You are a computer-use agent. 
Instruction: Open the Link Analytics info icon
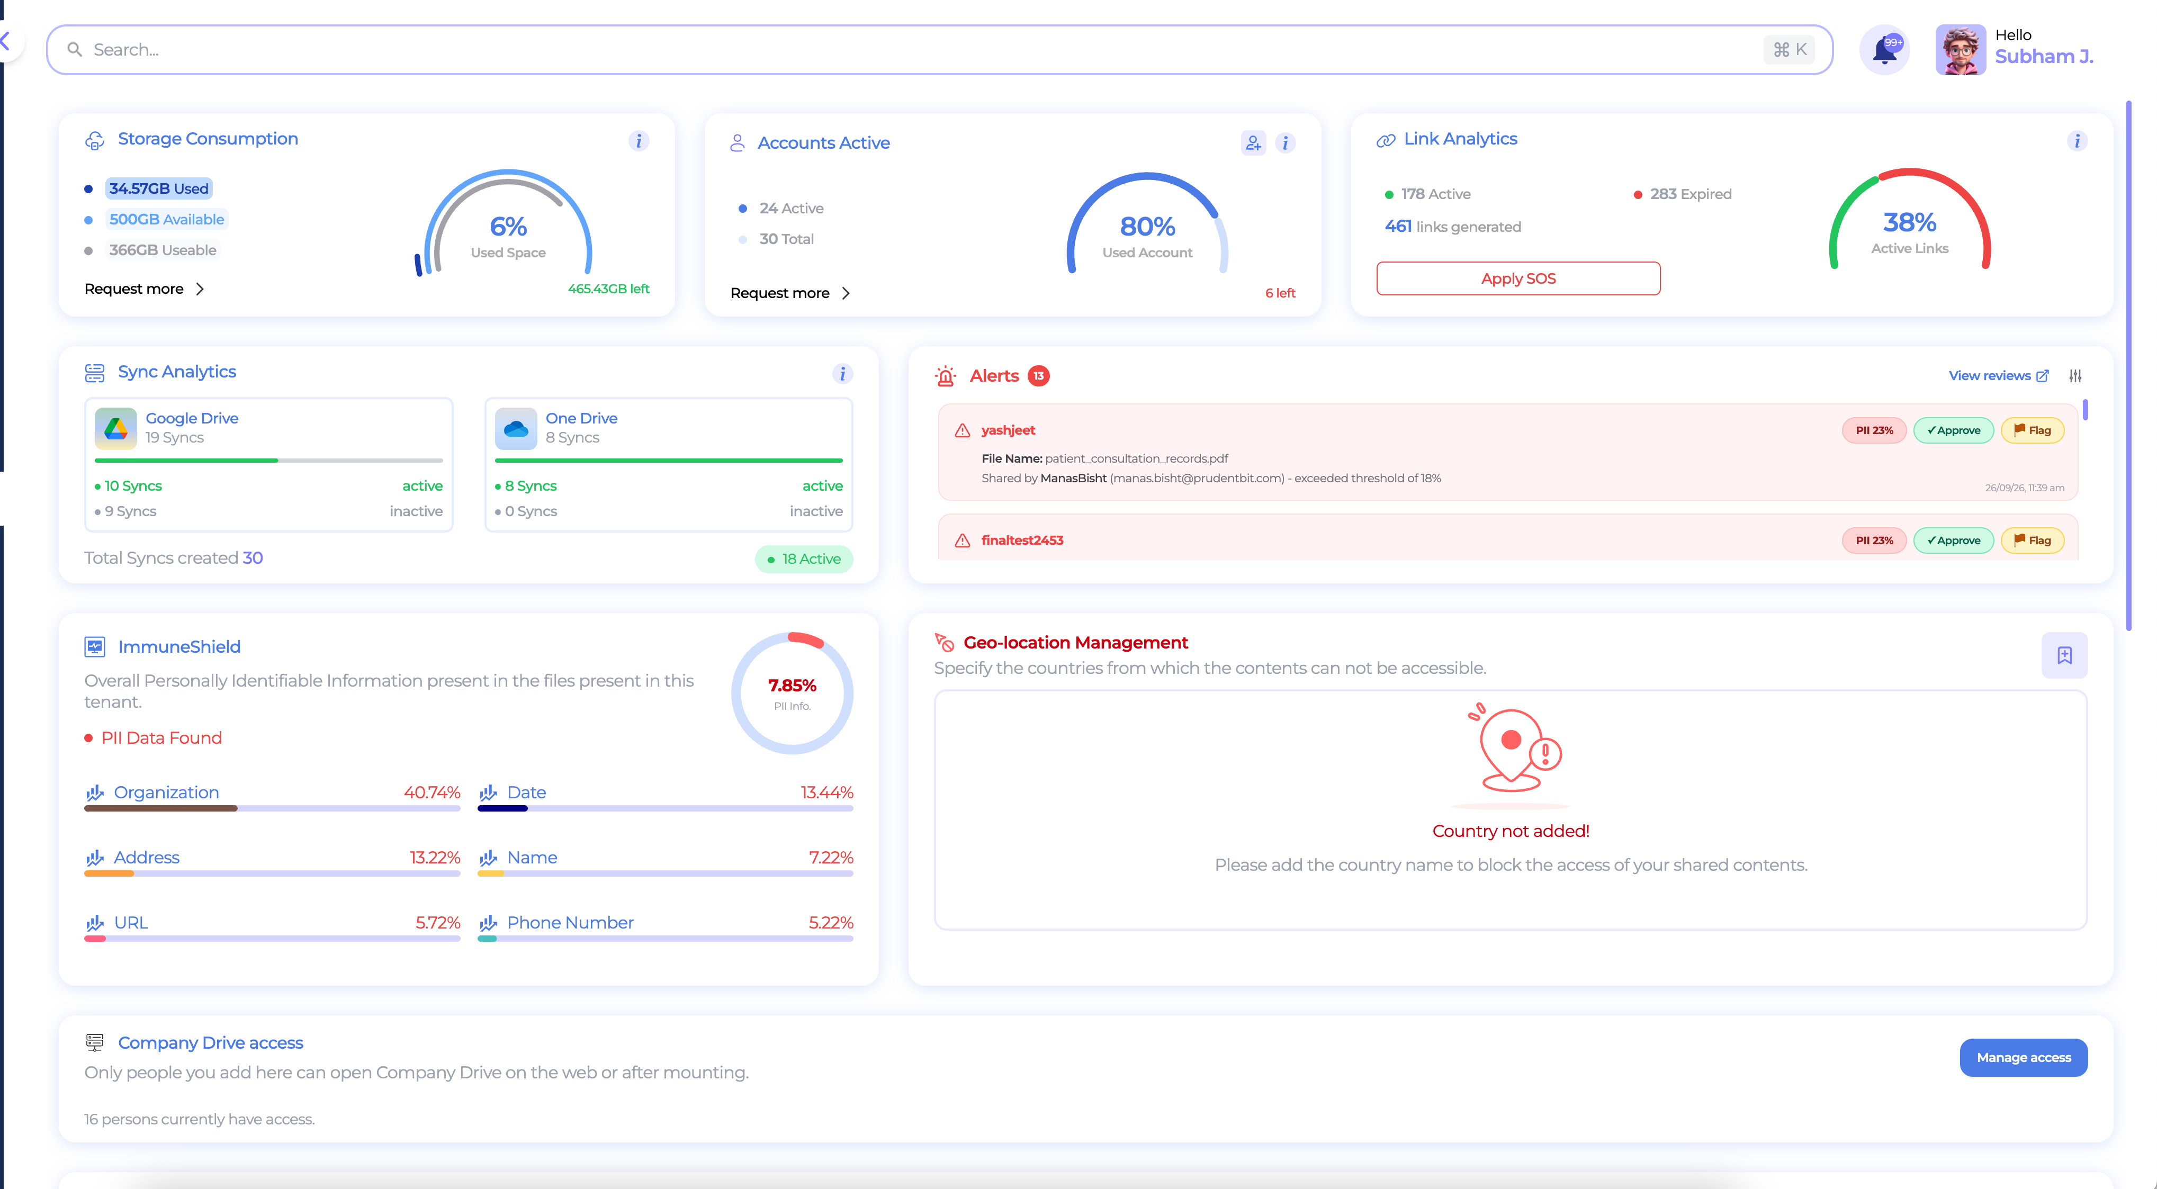click(x=2077, y=141)
